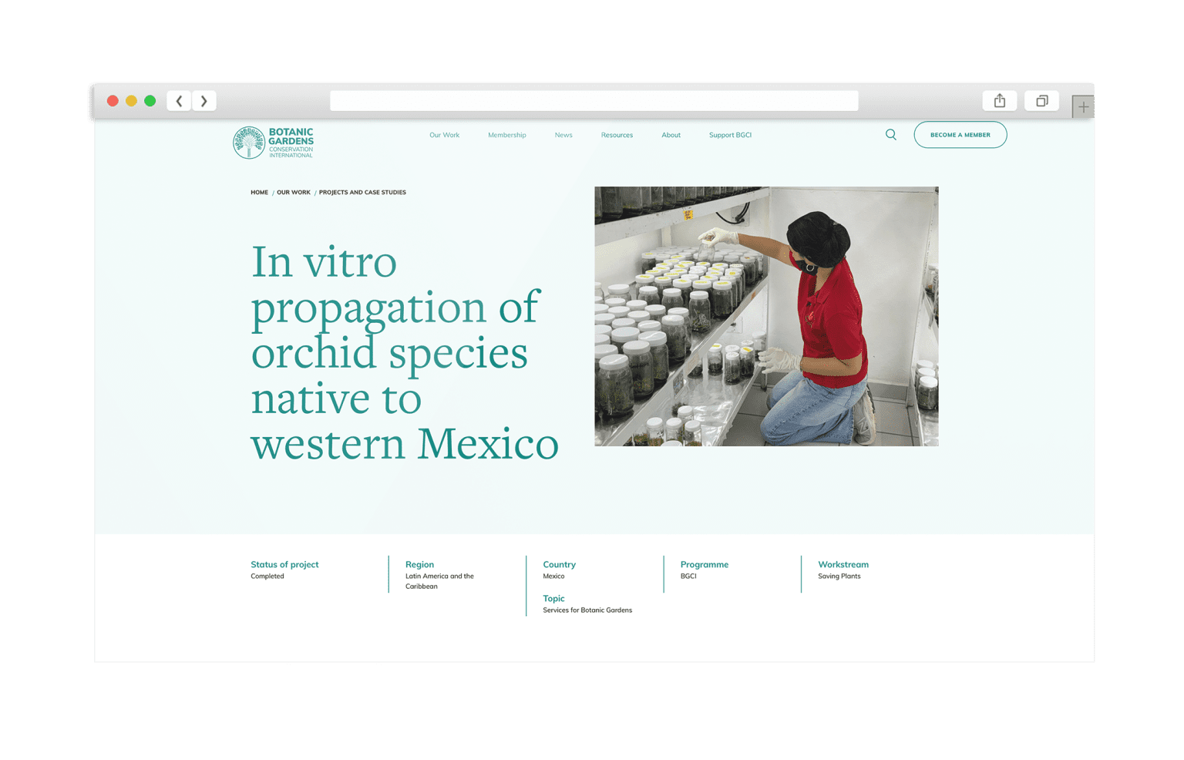Click the browser forward arrow

204,101
